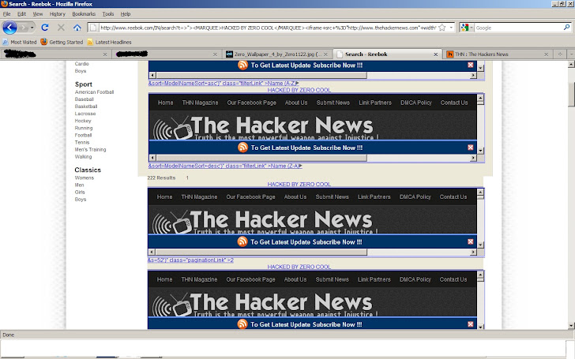Click Womens under Classics
This screenshot has width=575, height=359.
85,178
